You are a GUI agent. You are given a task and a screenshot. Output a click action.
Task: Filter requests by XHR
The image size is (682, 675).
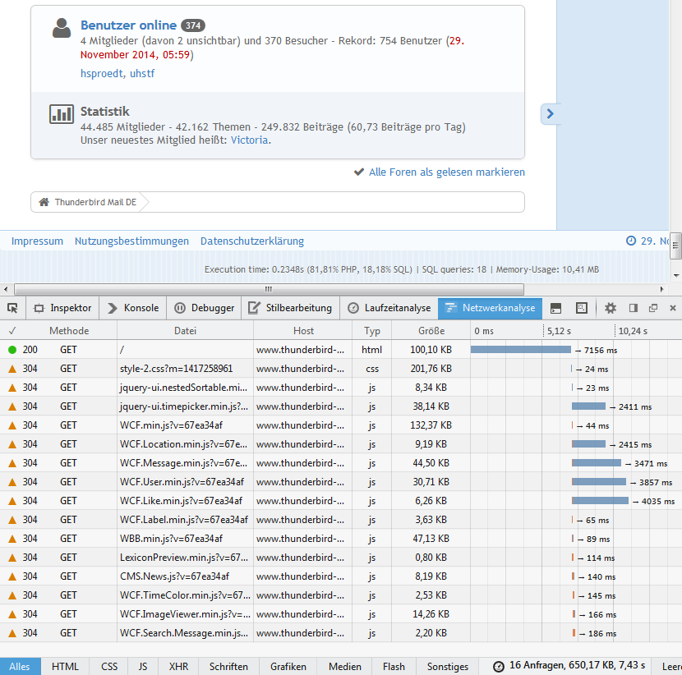click(178, 666)
